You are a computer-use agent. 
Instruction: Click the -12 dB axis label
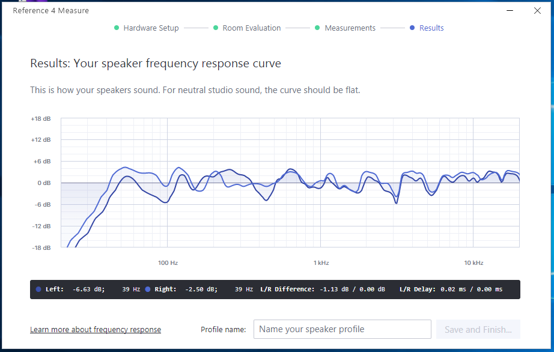click(41, 226)
